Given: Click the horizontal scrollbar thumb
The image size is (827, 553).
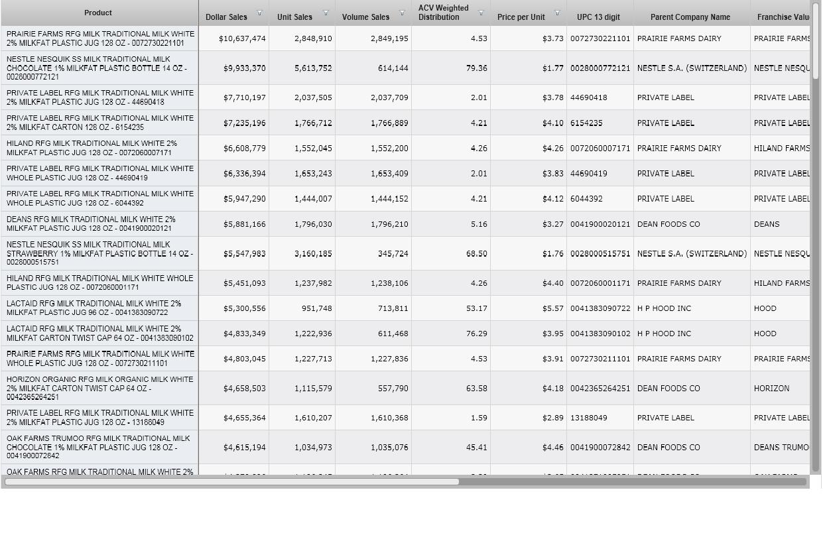Looking at the screenshot, I should click(x=232, y=481).
